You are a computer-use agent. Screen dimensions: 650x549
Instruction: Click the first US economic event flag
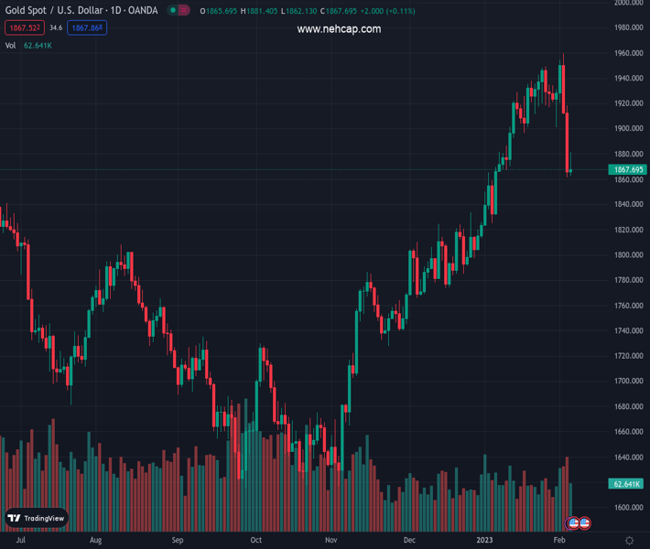[574, 523]
